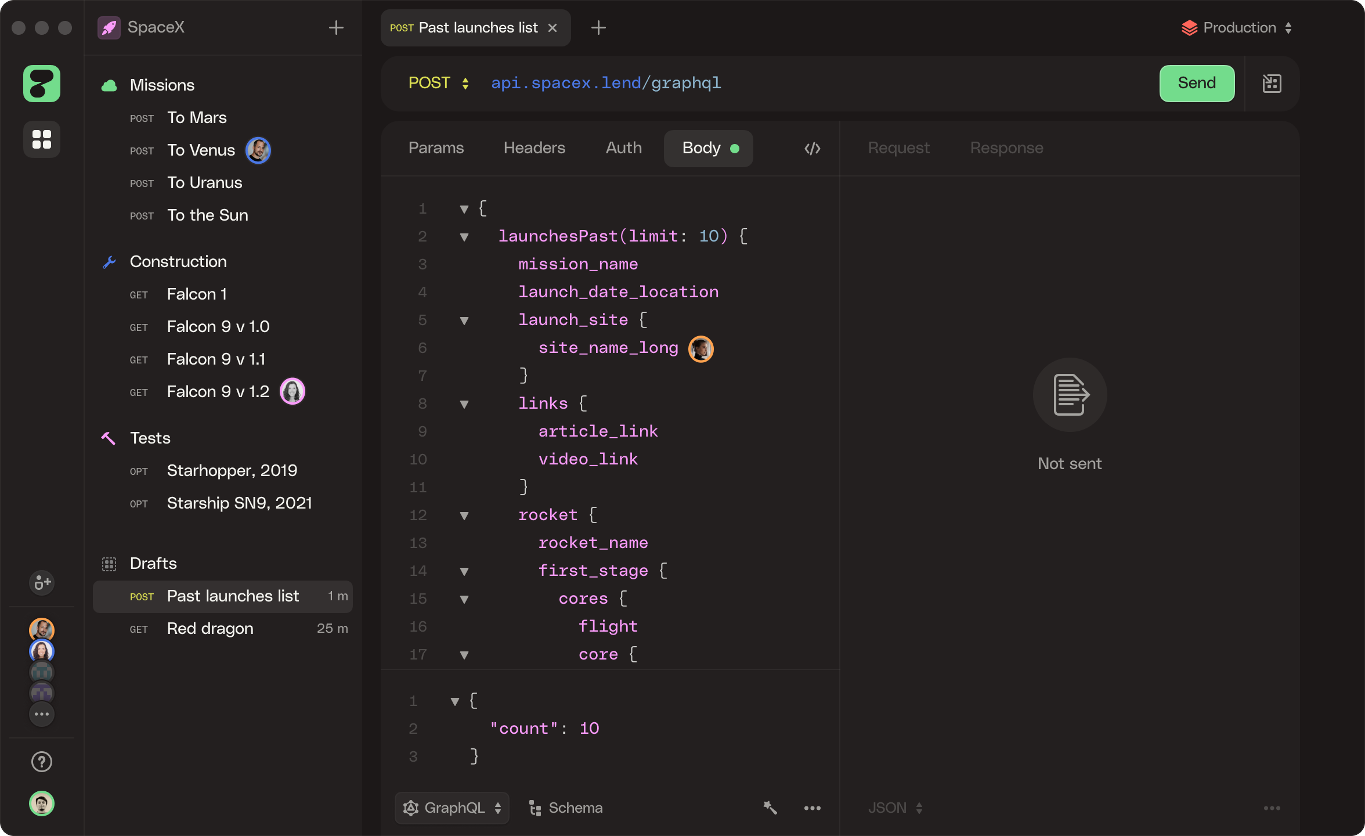
Task: Click the api.spacex.lend/graphql URL field
Action: point(606,83)
